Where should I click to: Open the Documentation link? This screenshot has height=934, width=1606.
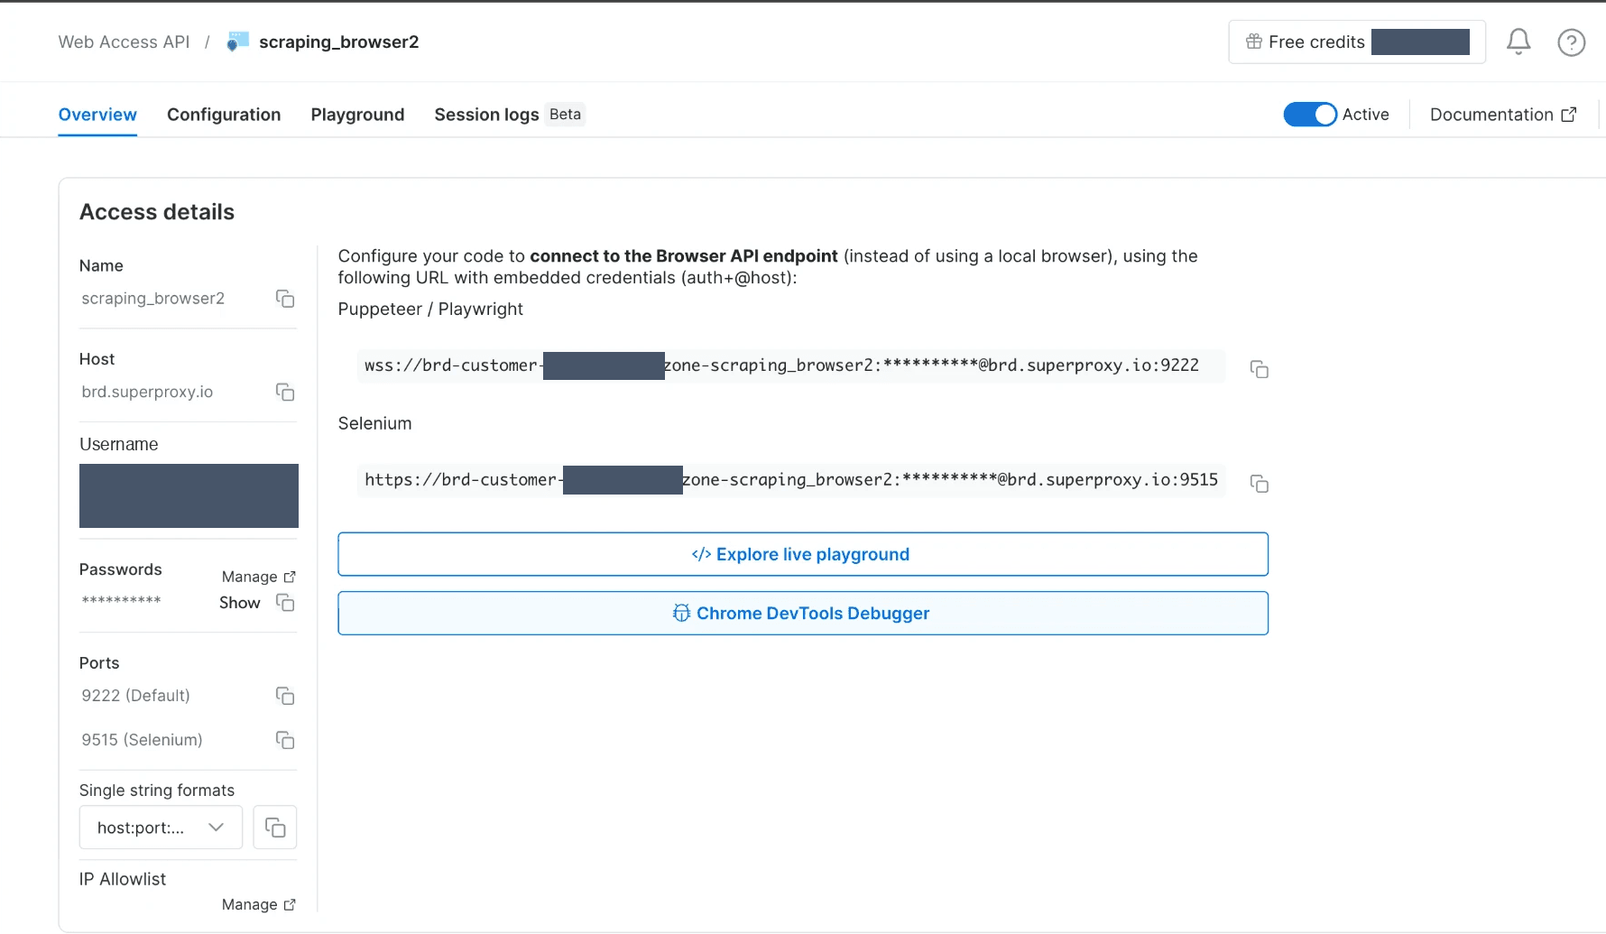[1503, 115]
